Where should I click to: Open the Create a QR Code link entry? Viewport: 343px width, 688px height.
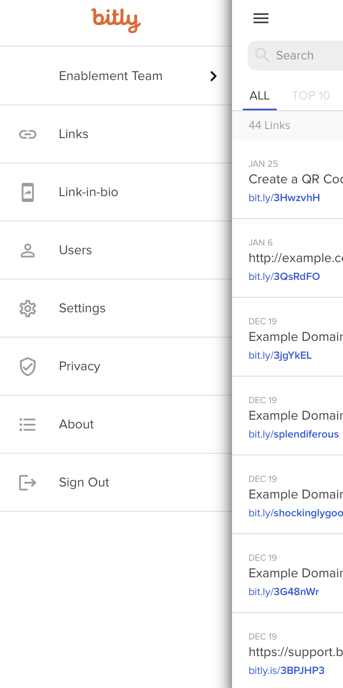pos(296,179)
